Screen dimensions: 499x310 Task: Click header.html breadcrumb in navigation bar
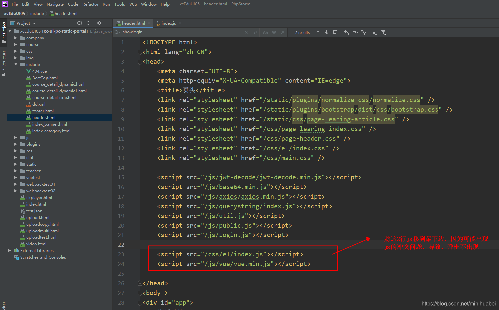63,14
